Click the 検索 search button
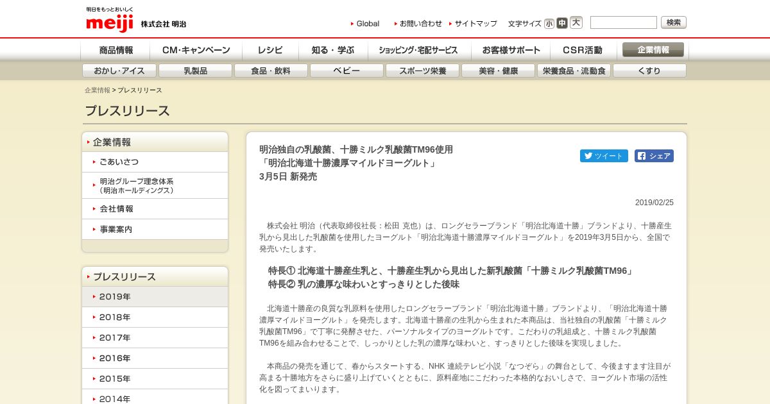 tap(674, 22)
